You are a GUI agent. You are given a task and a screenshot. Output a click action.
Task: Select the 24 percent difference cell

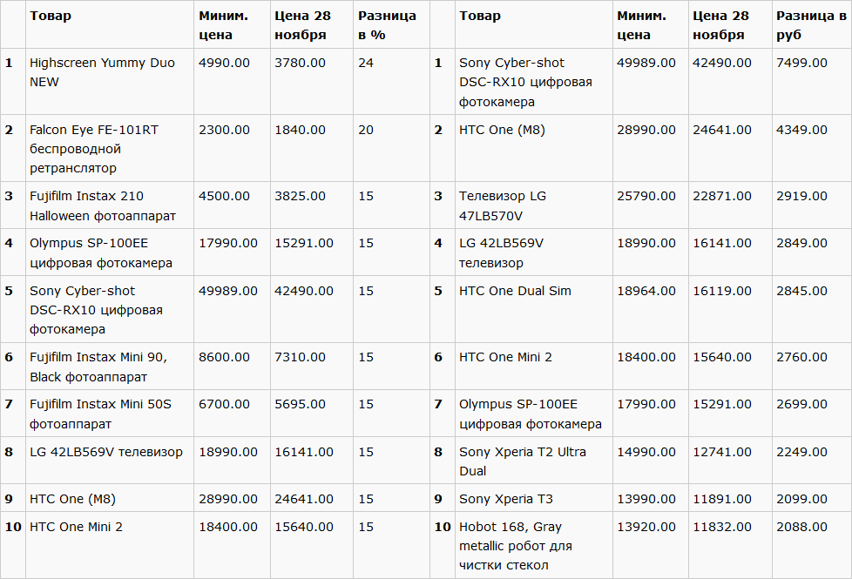[366, 63]
